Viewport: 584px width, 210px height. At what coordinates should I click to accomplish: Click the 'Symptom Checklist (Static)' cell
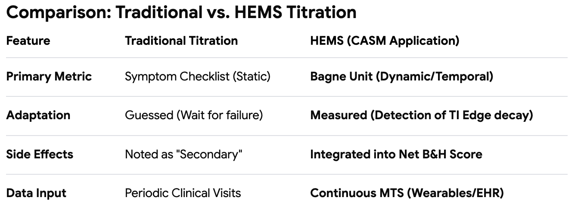(198, 77)
